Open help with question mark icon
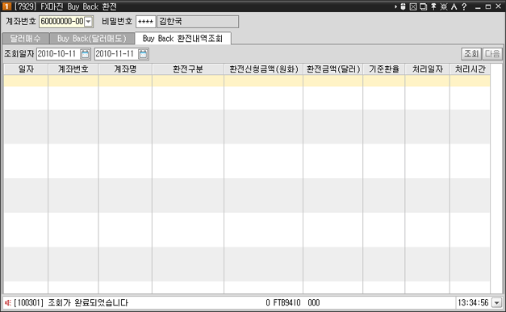 (x=464, y=6)
